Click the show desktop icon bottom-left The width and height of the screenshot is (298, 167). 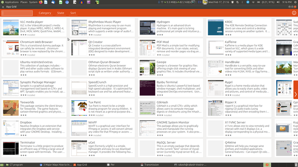tap(2, 165)
